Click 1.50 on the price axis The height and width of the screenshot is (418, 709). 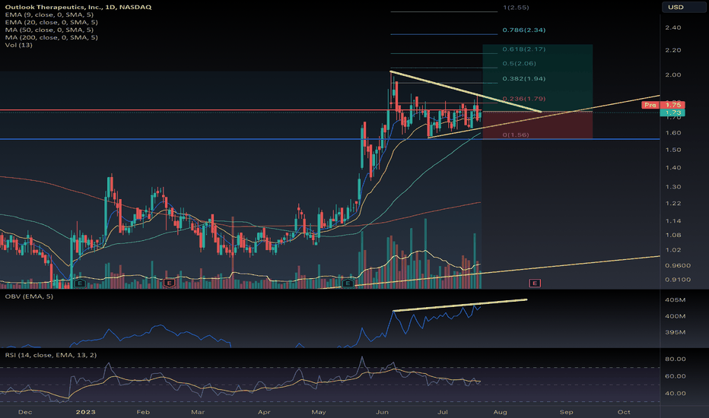click(x=673, y=150)
